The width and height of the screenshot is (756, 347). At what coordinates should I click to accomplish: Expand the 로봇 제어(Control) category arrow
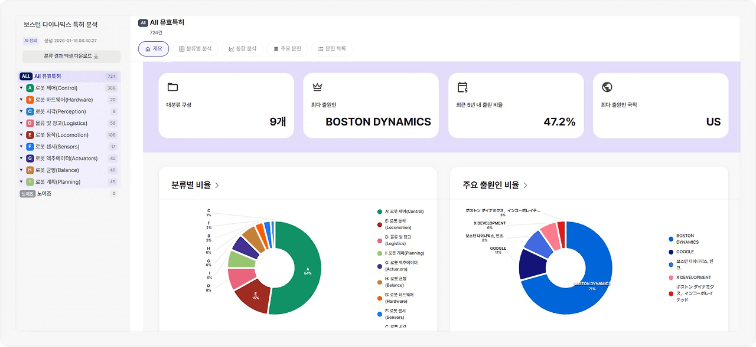point(22,88)
